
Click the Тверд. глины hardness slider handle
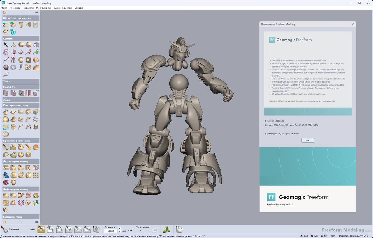click(x=140, y=230)
